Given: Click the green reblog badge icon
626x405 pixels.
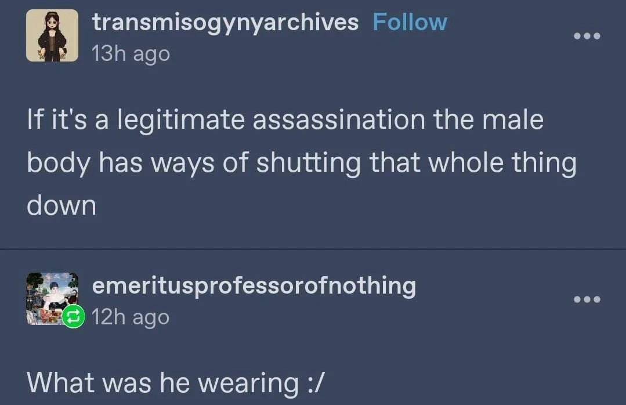Looking at the screenshot, I should [x=73, y=316].
